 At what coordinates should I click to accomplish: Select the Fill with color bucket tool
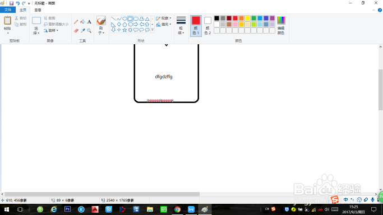82,22
